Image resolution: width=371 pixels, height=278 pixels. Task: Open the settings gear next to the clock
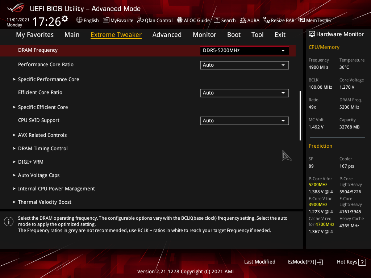click(x=65, y=19)
